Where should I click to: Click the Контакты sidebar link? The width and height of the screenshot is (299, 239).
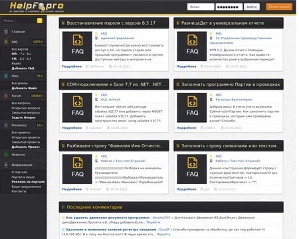pyautogui.click(x=19, y=191)
